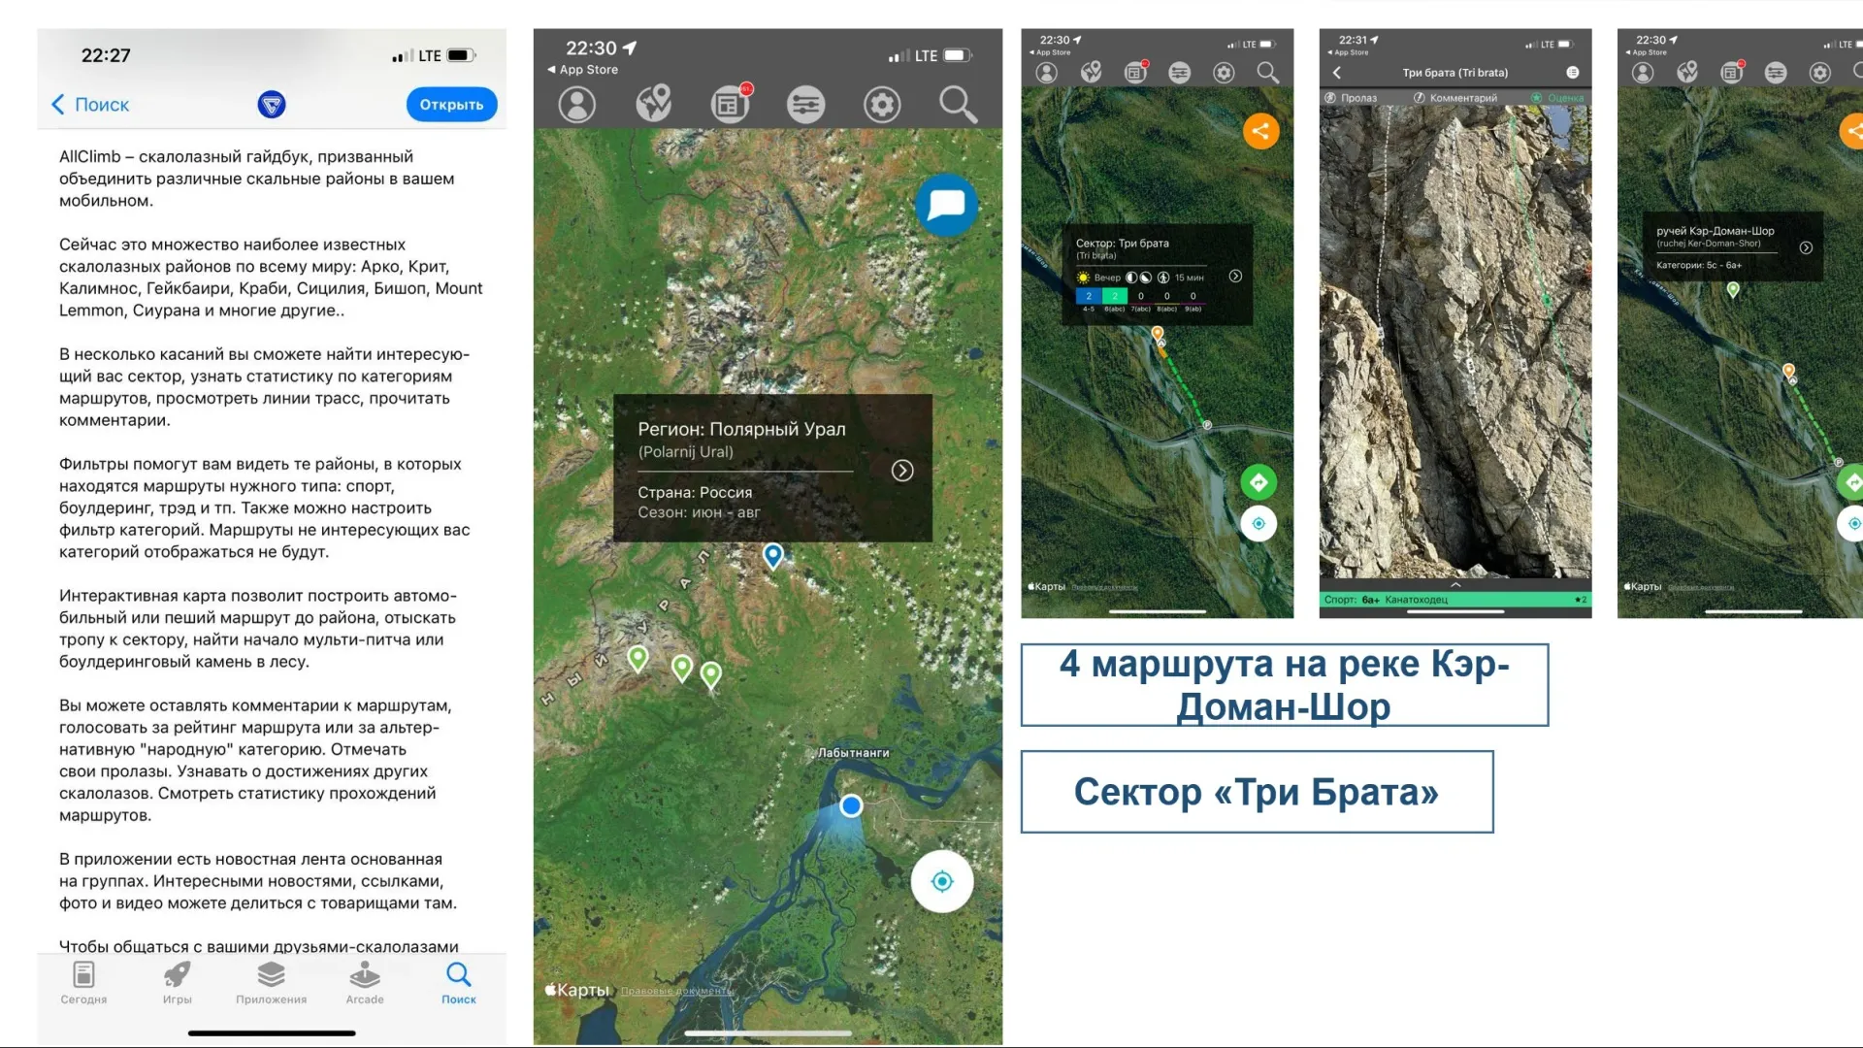The height and width of the screenshot is (1048, 1863).
Task: Open Правовые документы link on Polar Ural map
Action: tap(677, 991)
